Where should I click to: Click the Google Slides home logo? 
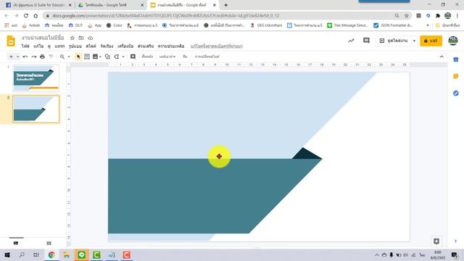[x=11, y=41]
